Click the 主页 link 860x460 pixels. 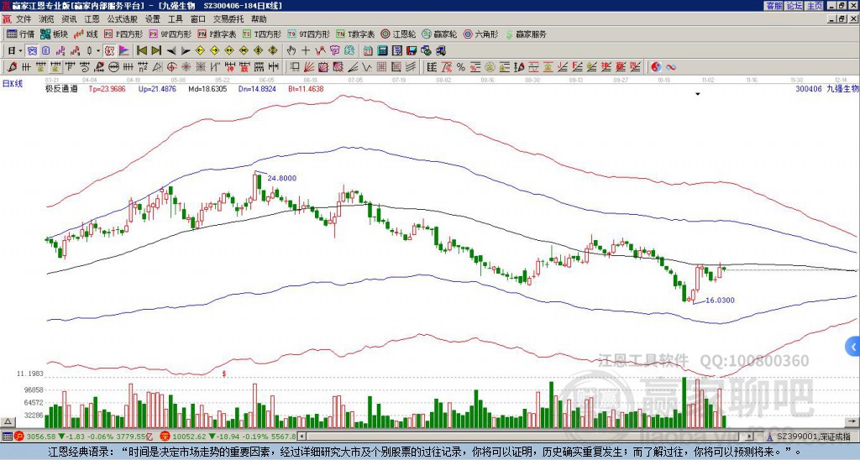(x=814, y=6)
